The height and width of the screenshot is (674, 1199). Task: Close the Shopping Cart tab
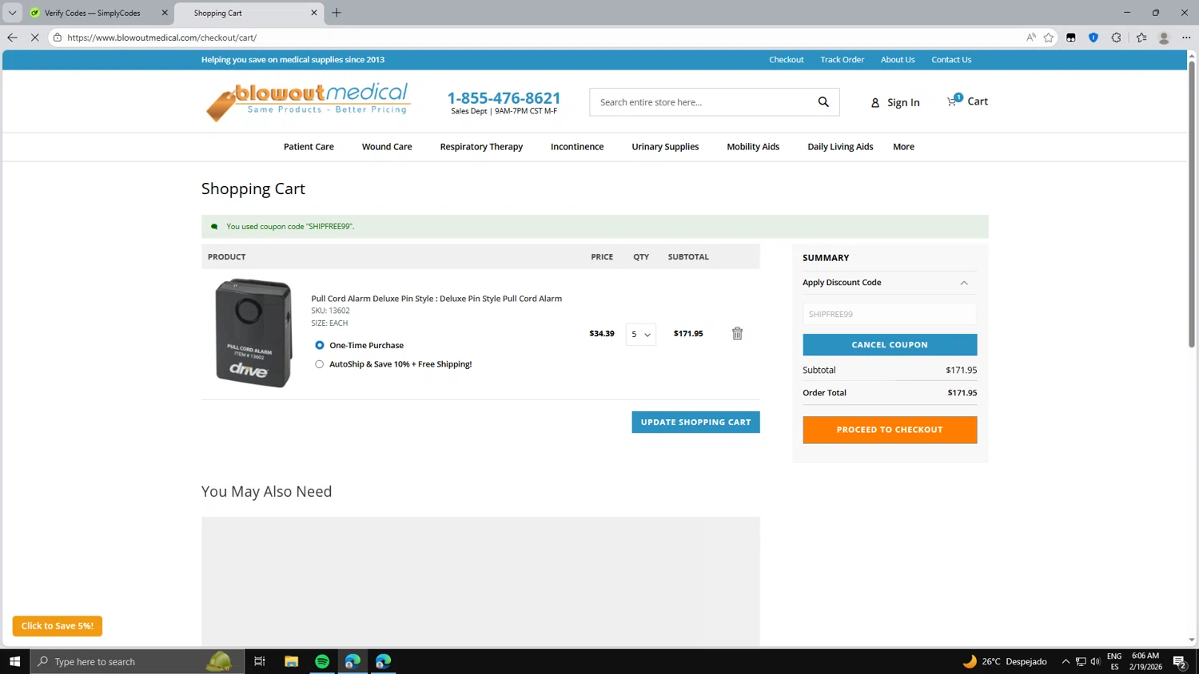(x=314, y=13)
